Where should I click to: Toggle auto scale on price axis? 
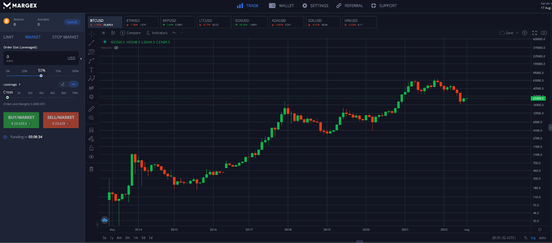(x=542, y=238)
